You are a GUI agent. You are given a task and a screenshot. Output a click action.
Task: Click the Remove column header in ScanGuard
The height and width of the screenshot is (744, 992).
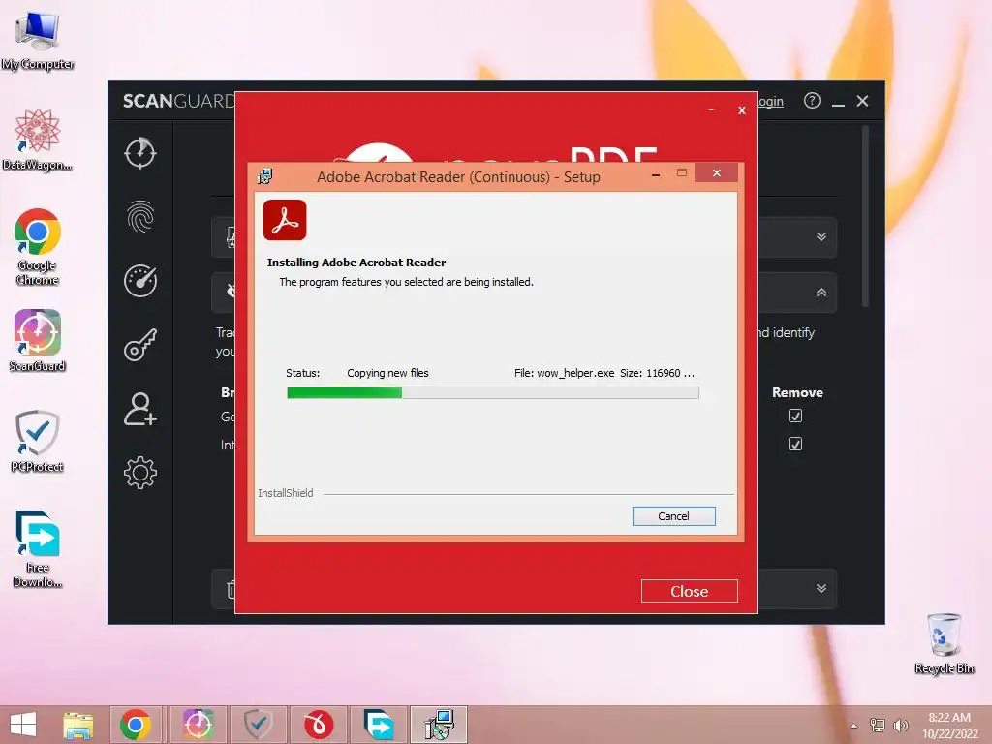(x=797, y=392)
